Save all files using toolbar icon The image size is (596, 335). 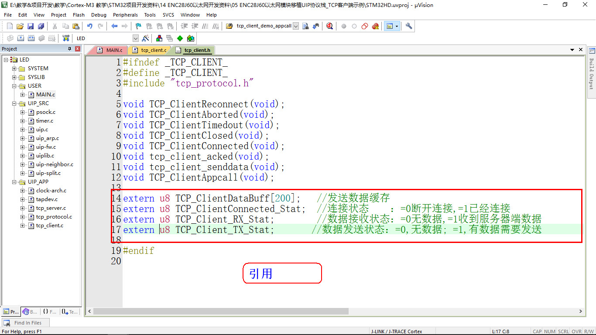click(41, 26)
